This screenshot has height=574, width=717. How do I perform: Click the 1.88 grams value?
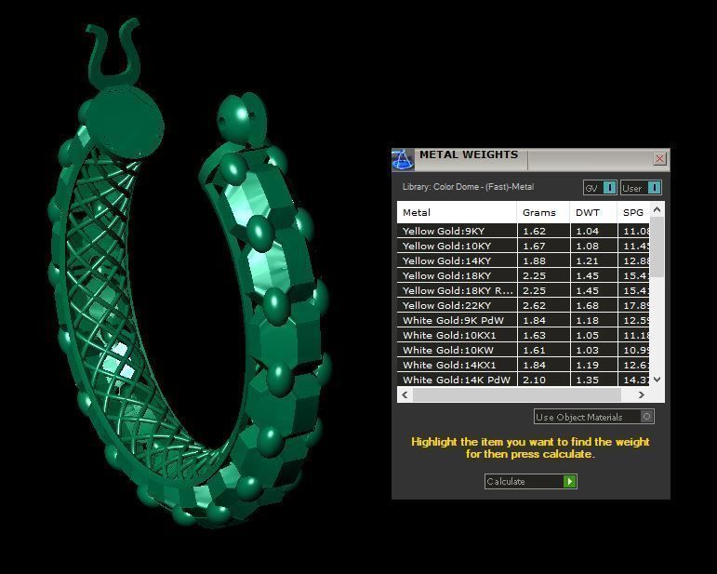tap(534, 260)
